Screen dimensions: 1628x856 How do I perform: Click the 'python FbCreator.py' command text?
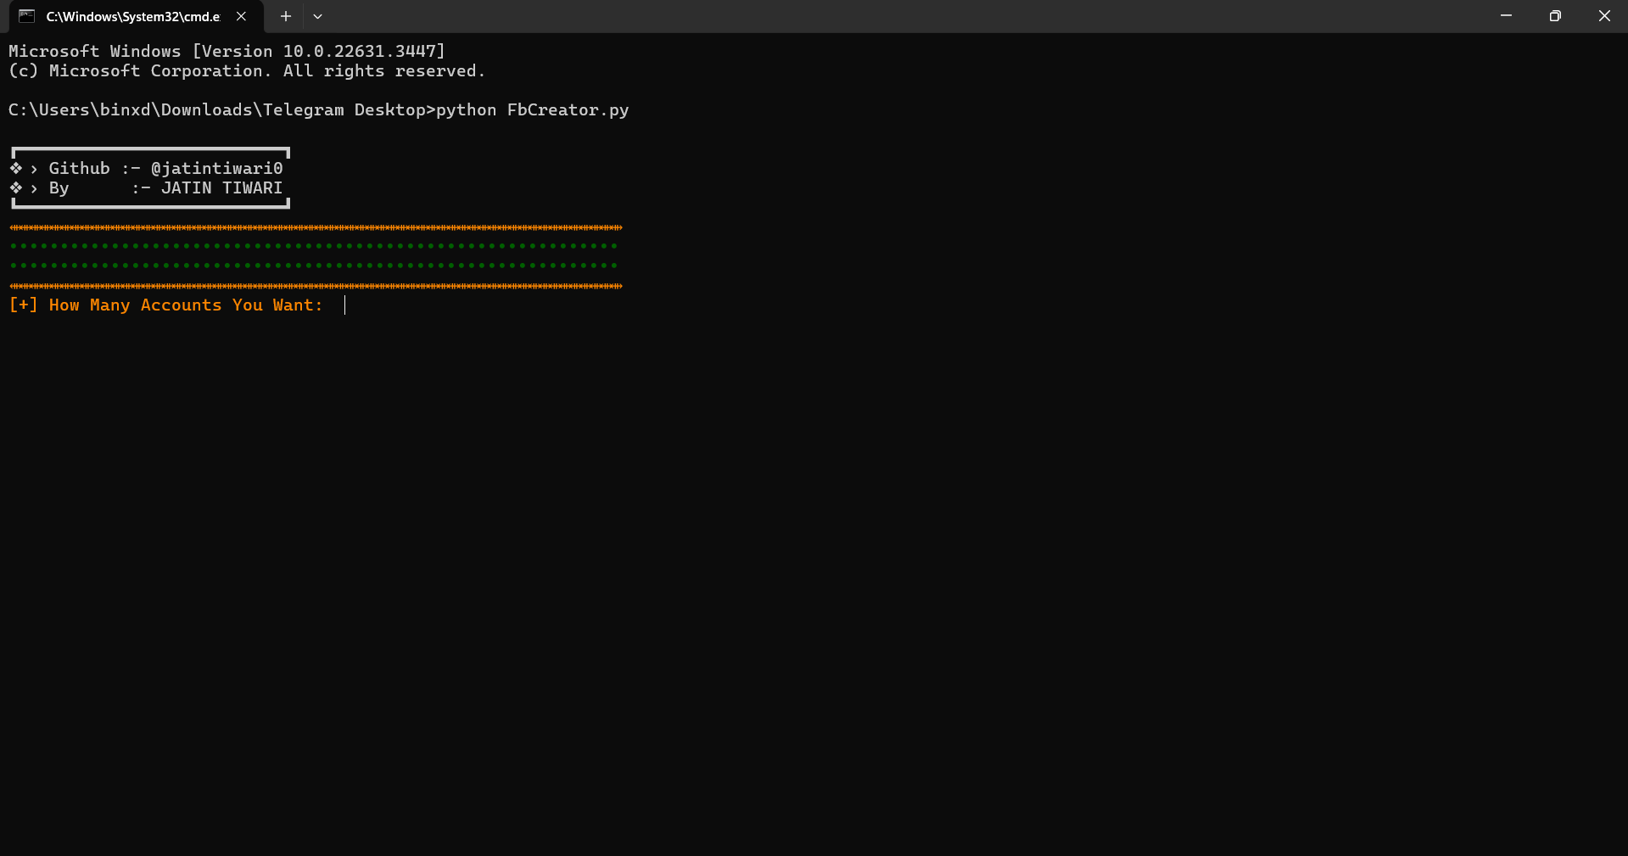point(532,110)
